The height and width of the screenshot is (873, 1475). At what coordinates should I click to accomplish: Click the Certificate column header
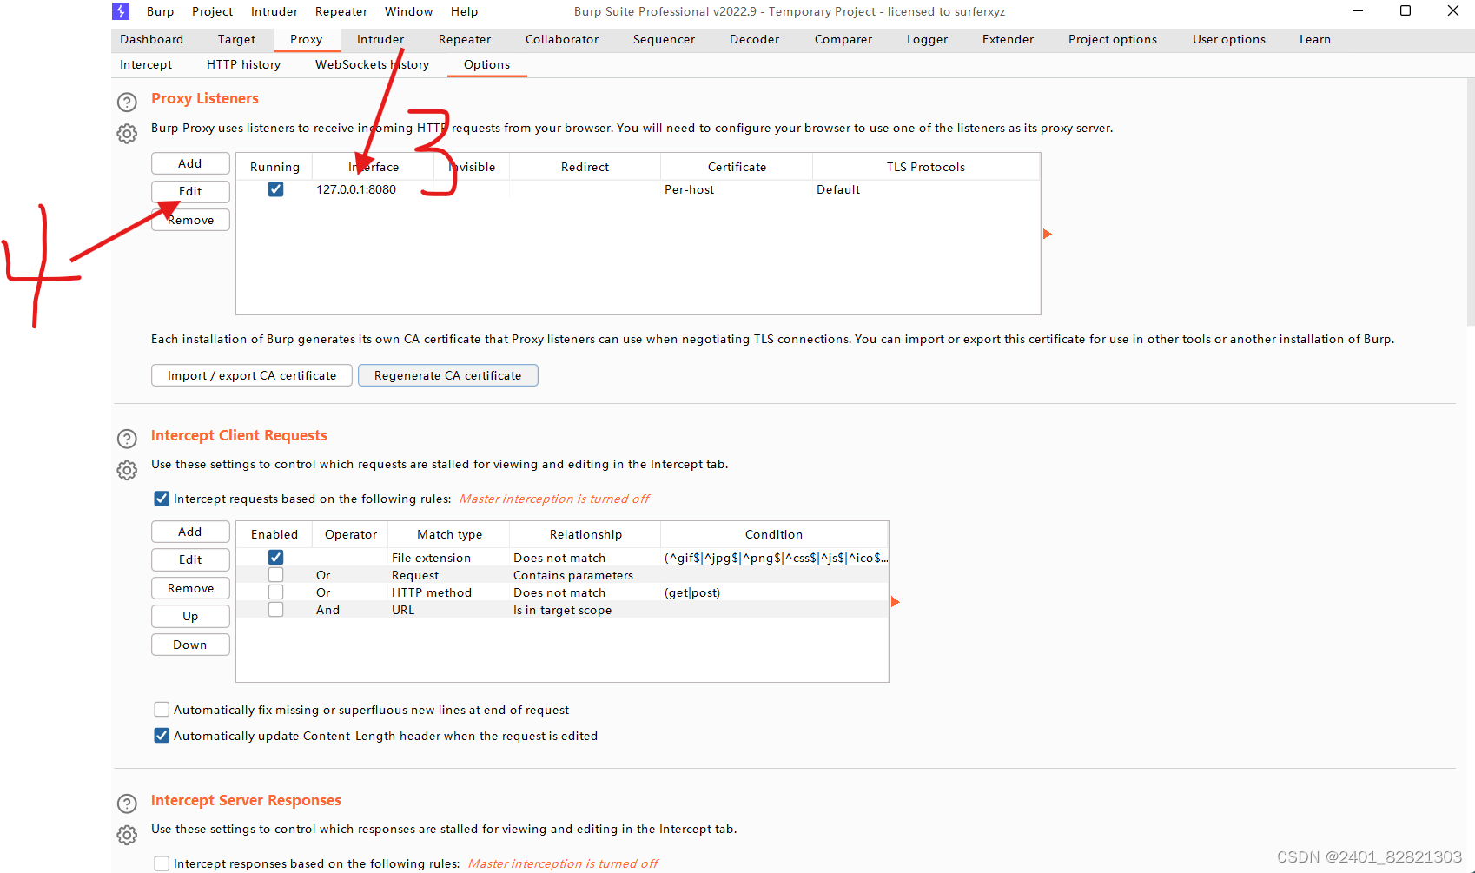pos(737,167)
